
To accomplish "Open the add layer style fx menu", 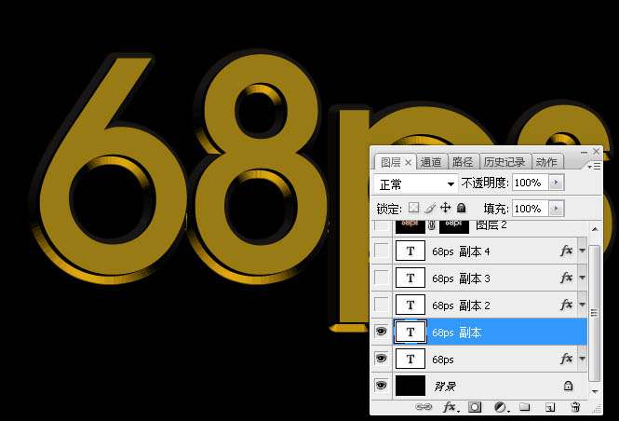I will click(451, 407).
